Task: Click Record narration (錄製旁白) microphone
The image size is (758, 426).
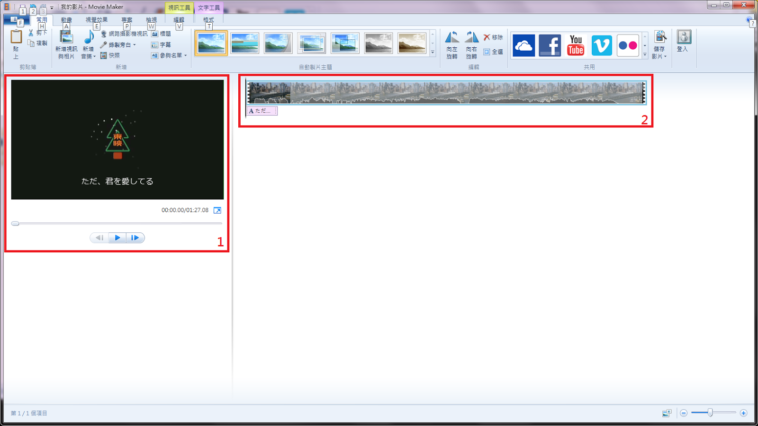Action: click(103, 44)
